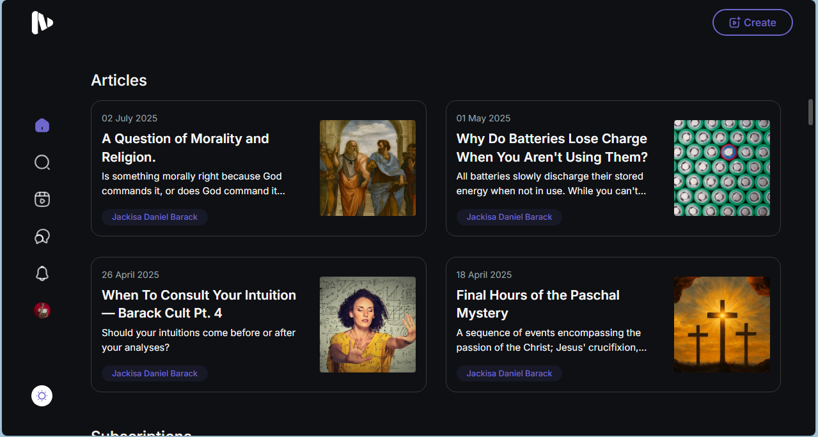Open 'When To Consult Your Intuition' article
The image size is (818, 437).
(x=198, y=304)
